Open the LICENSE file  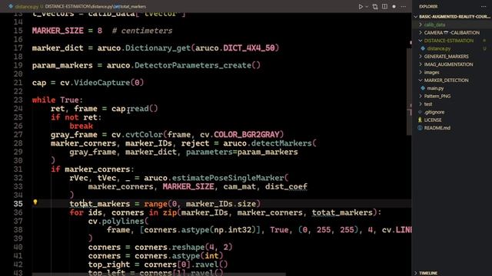tap(432, 120)
